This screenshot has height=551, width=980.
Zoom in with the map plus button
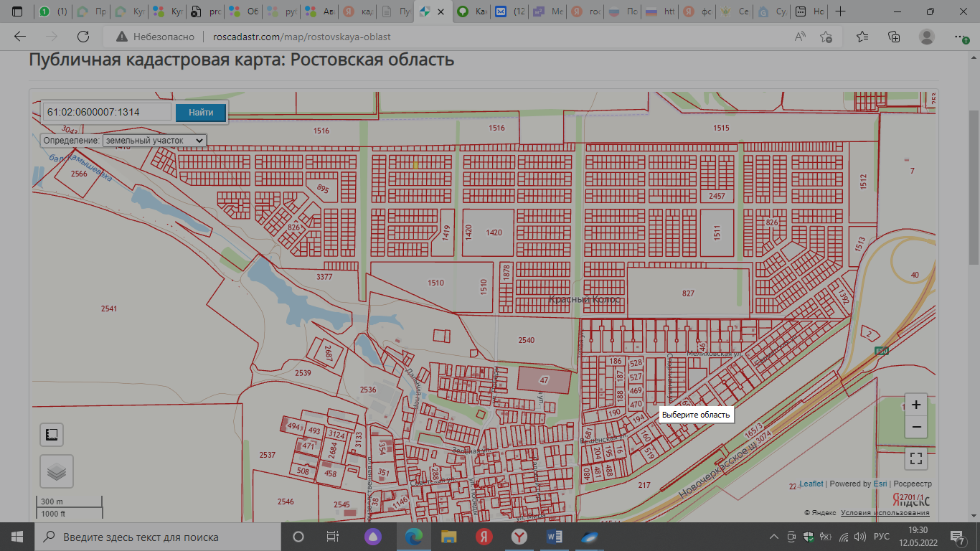point(915,405)
